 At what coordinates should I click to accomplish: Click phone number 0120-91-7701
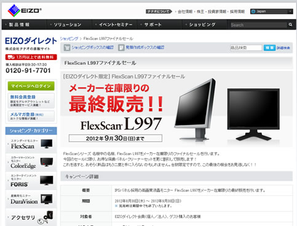pyautogui.click(x=28, y=70)
